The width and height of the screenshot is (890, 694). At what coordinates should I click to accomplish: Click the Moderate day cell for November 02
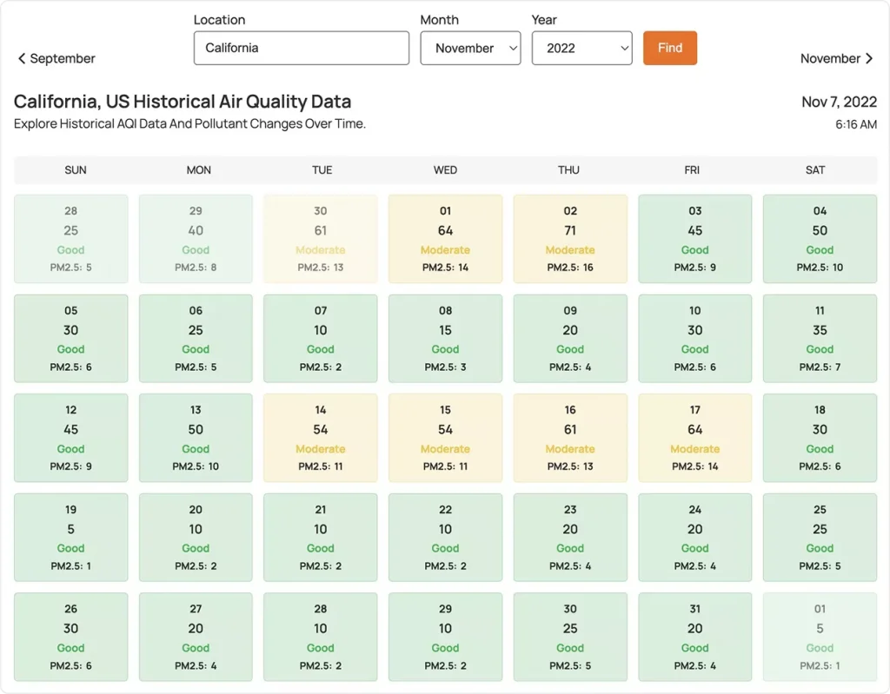pyautogui.click(x=570, y=238)
